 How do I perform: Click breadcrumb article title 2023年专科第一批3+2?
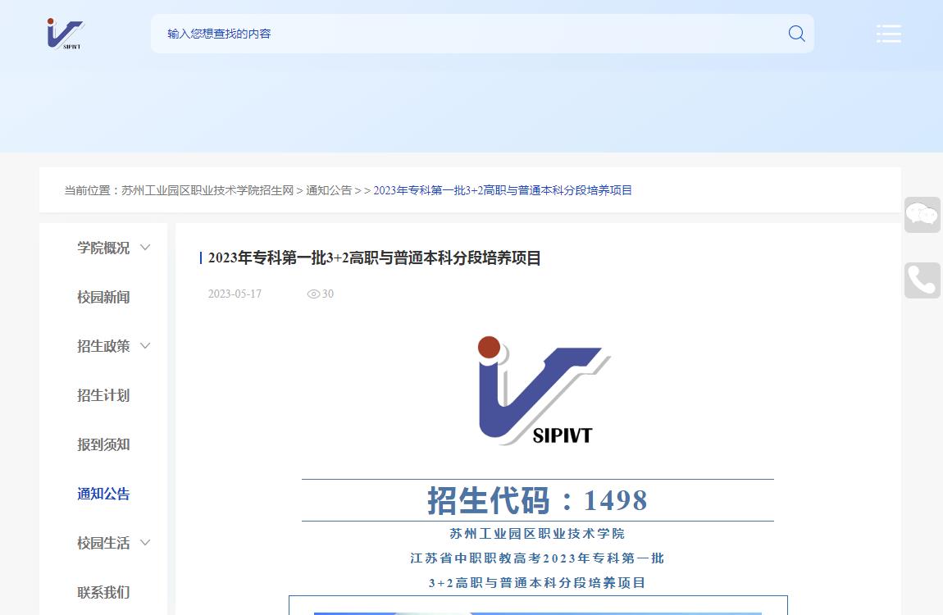pyautogui.click(x=503, y=190)
